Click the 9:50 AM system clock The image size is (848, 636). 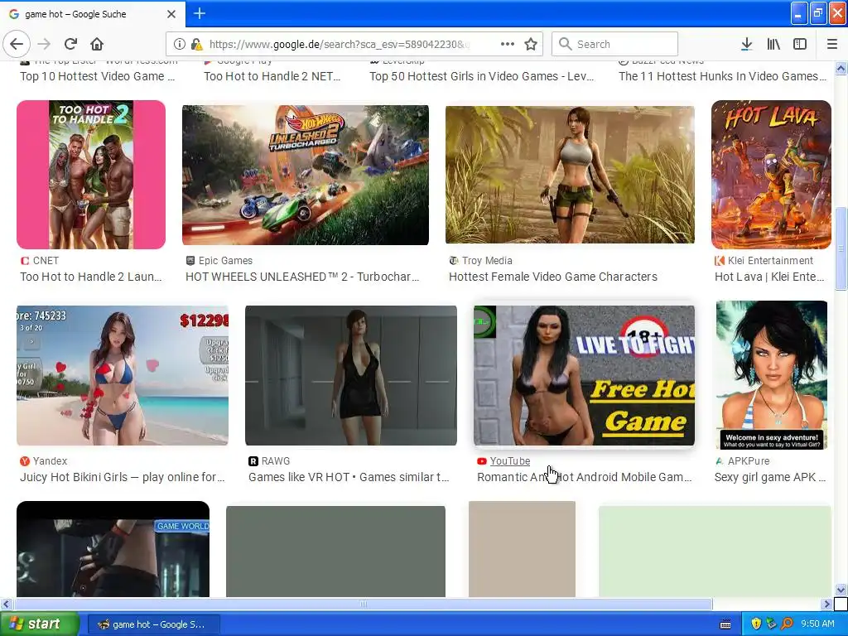pyautogui.click(x=817, y=624)
